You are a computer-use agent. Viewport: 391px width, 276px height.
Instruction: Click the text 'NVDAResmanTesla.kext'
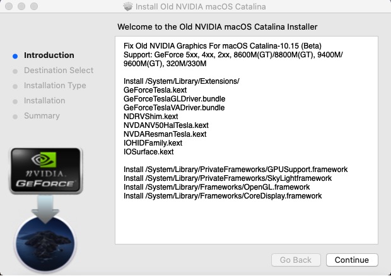pyautogui.click(x=165, y=134)
